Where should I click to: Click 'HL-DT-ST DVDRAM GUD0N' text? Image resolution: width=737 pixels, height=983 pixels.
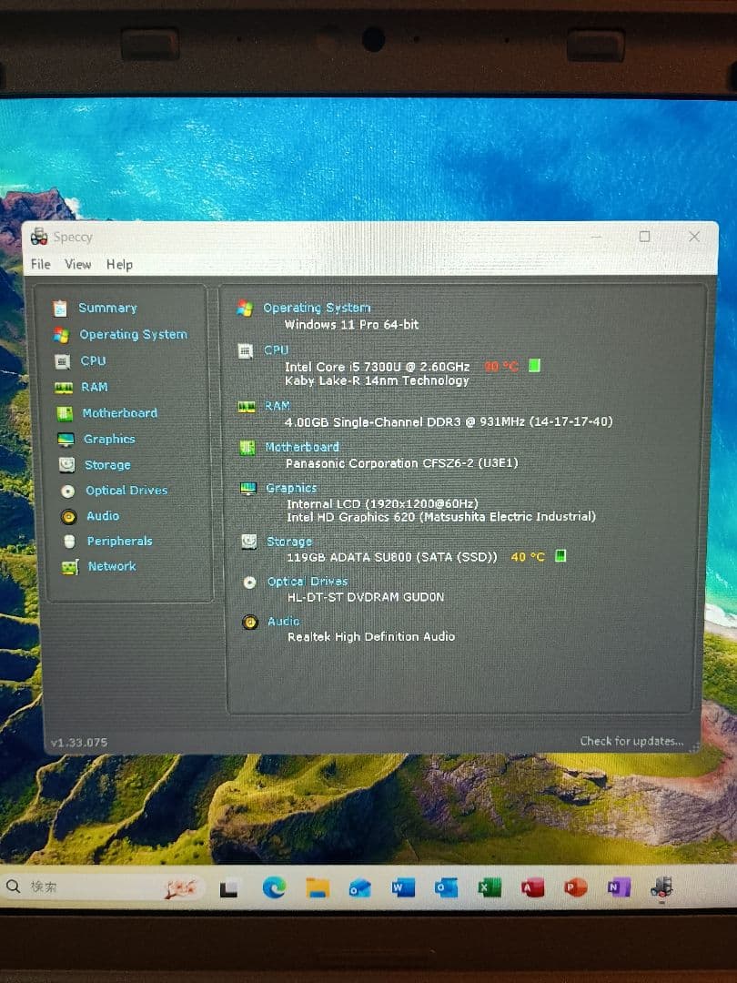(x=366, y=597)
